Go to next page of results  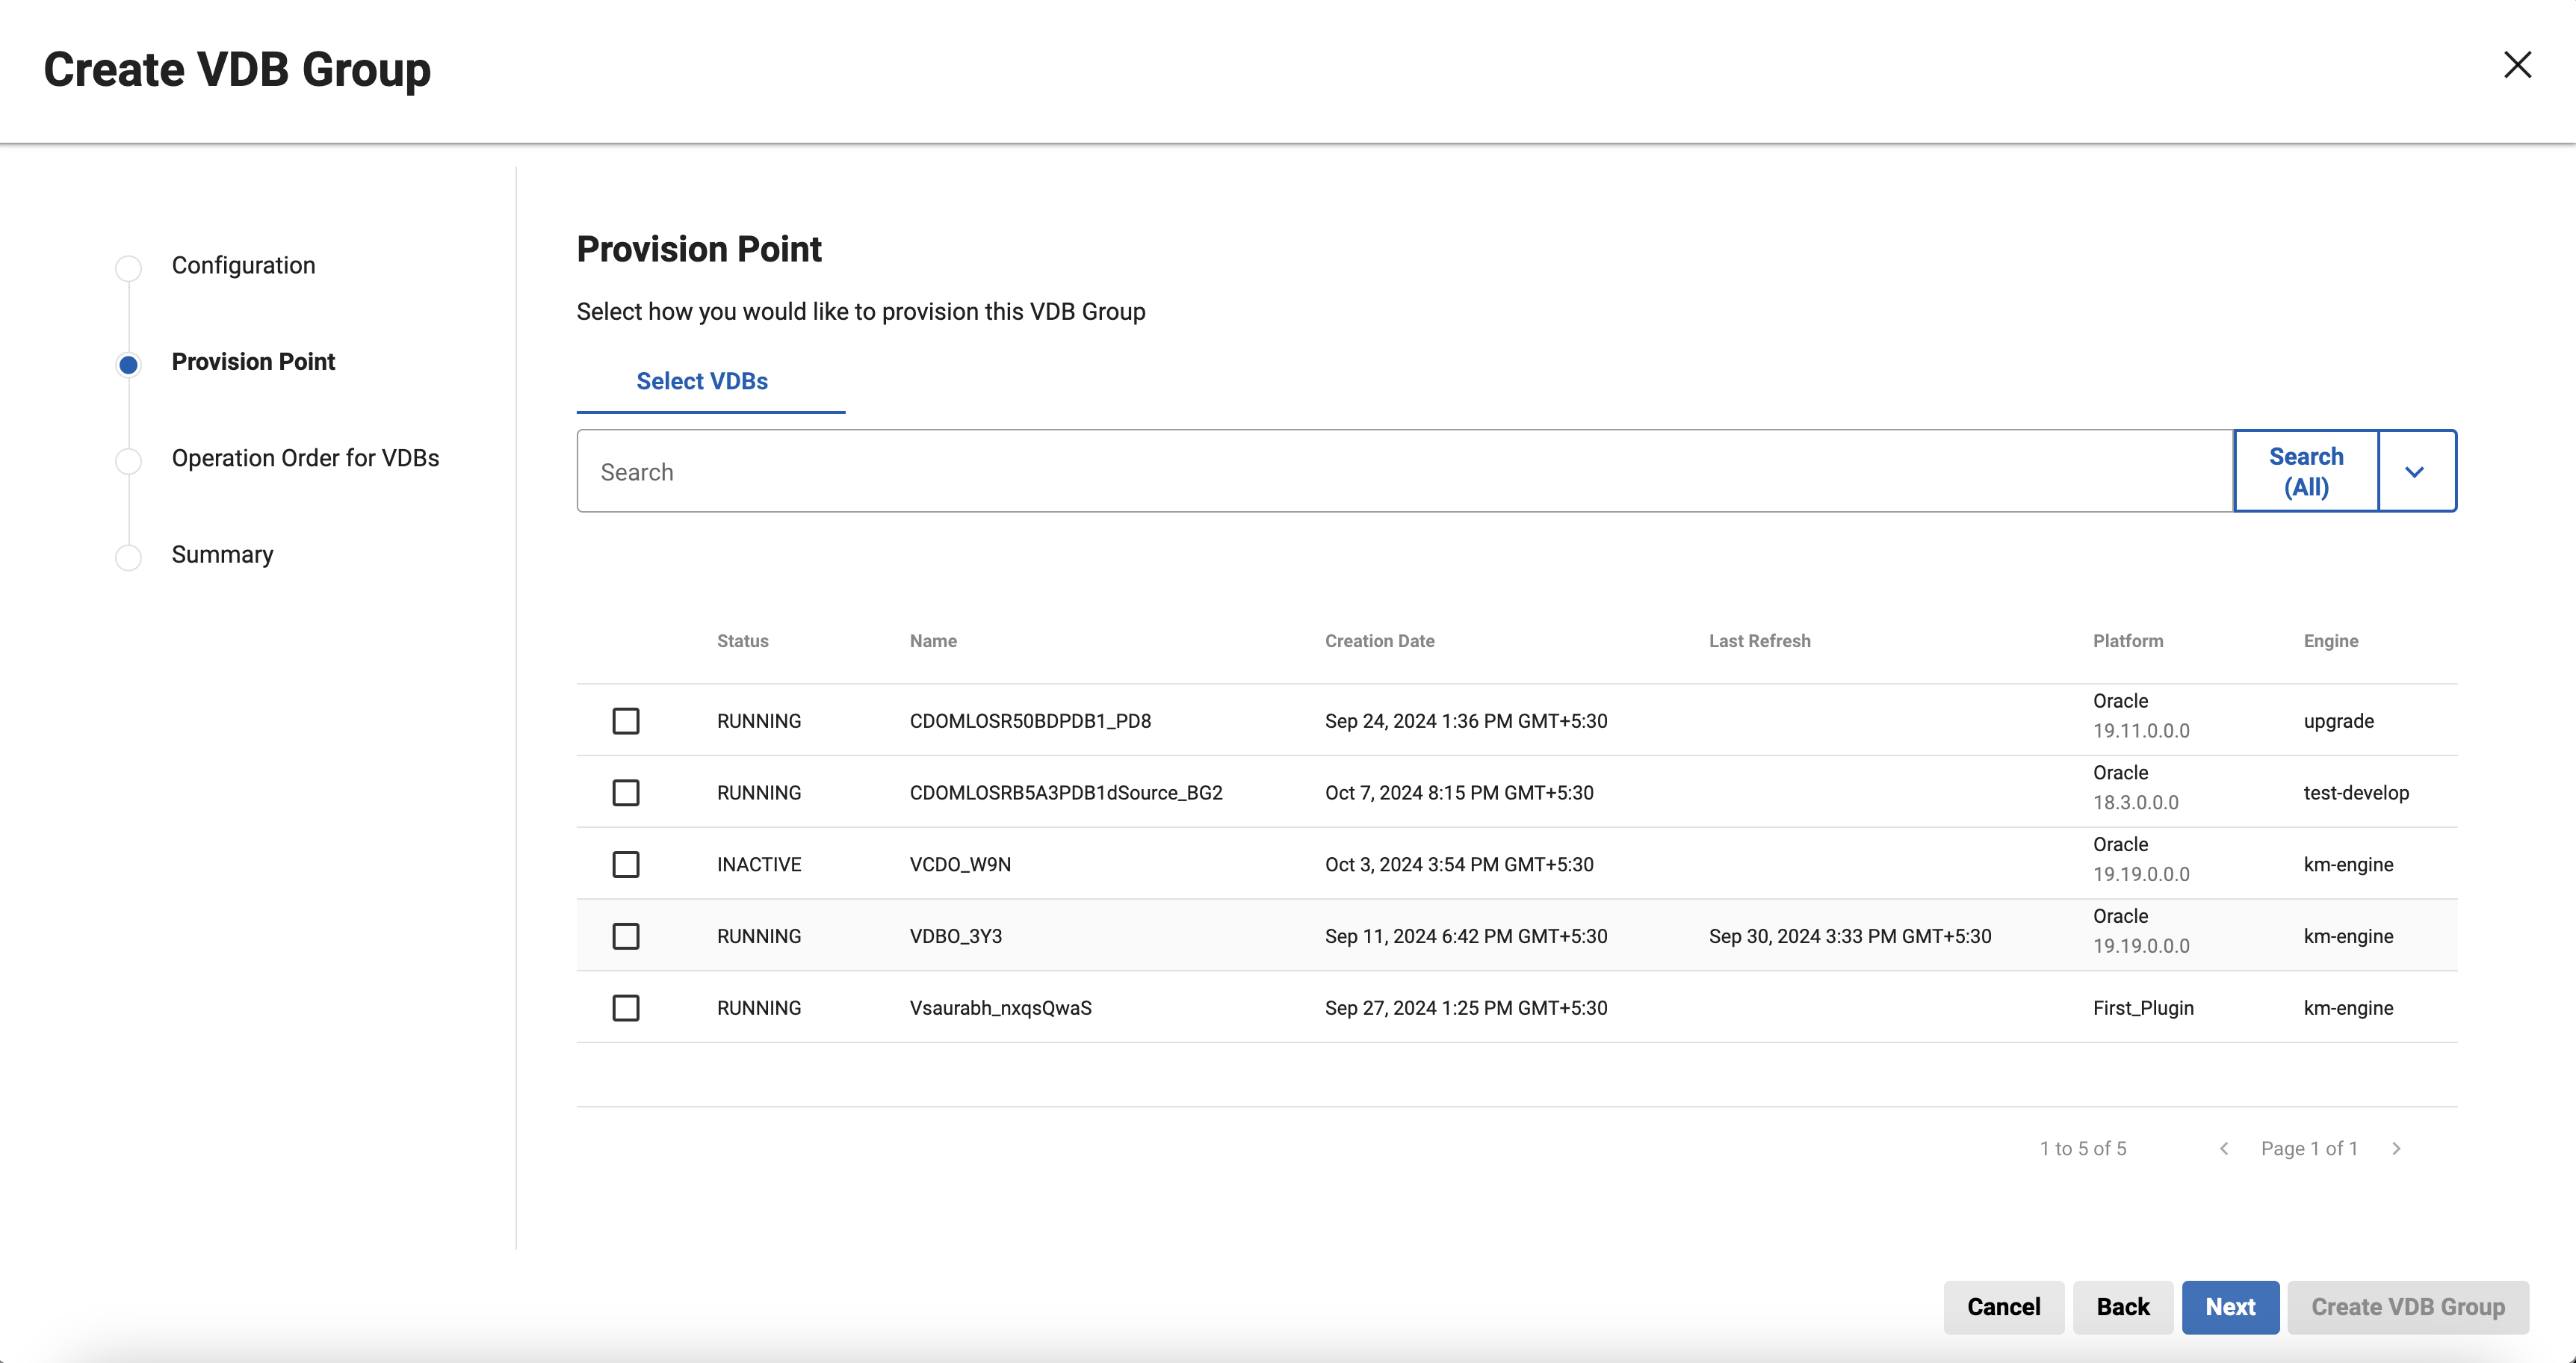coord(2396,1148)
